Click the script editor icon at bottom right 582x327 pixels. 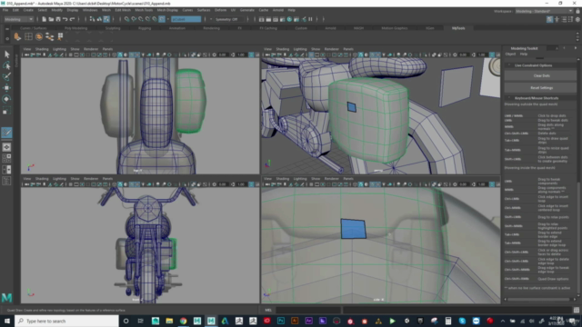pos(577,310)
